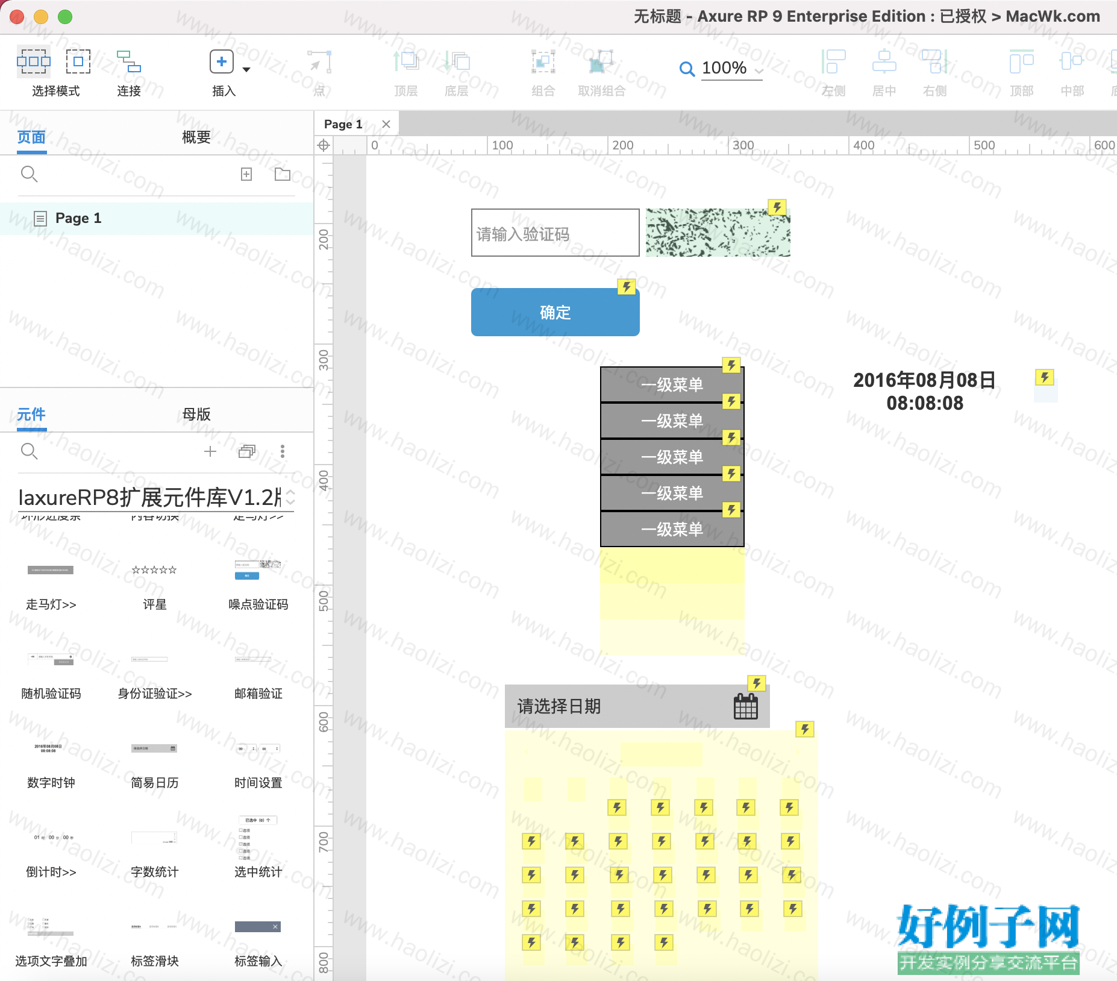Switch to the 元件 tab
1117x981 pixels.
click(31, 415)
